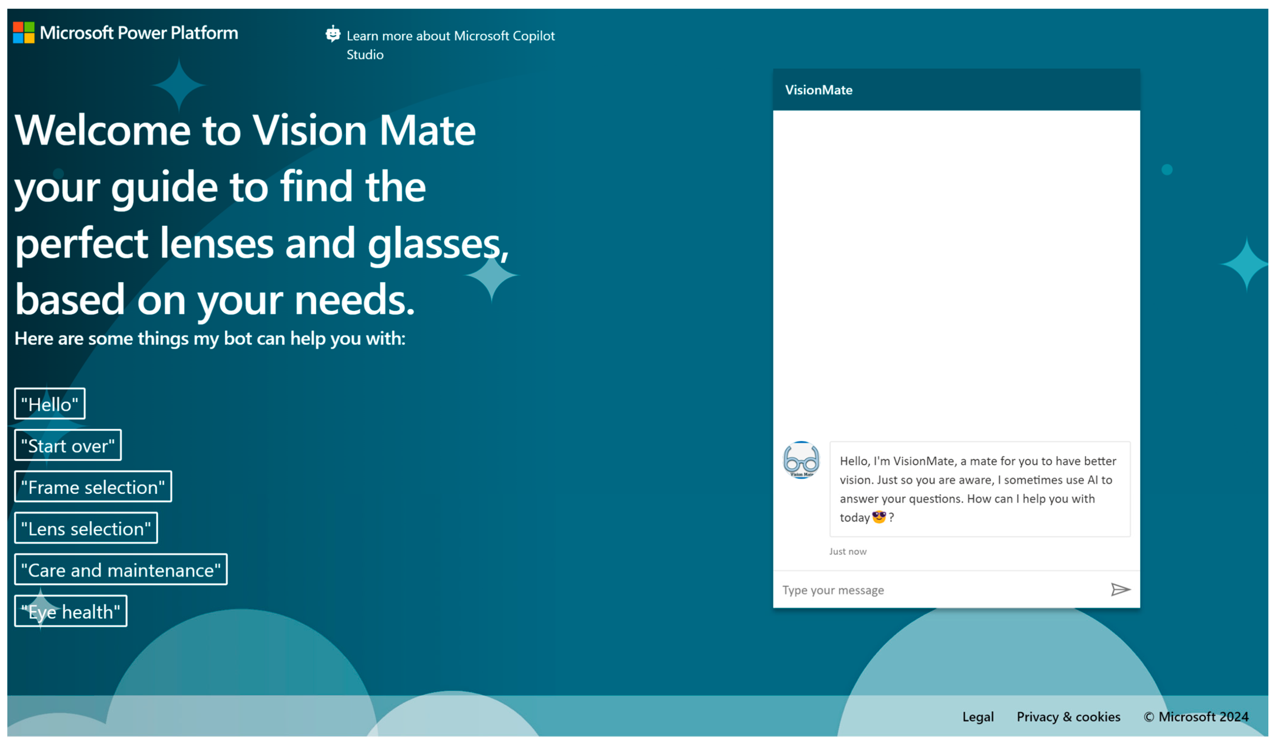Choose the "Start over" suggestion
The image size is (1275, 746).
[x=68, y=445]
